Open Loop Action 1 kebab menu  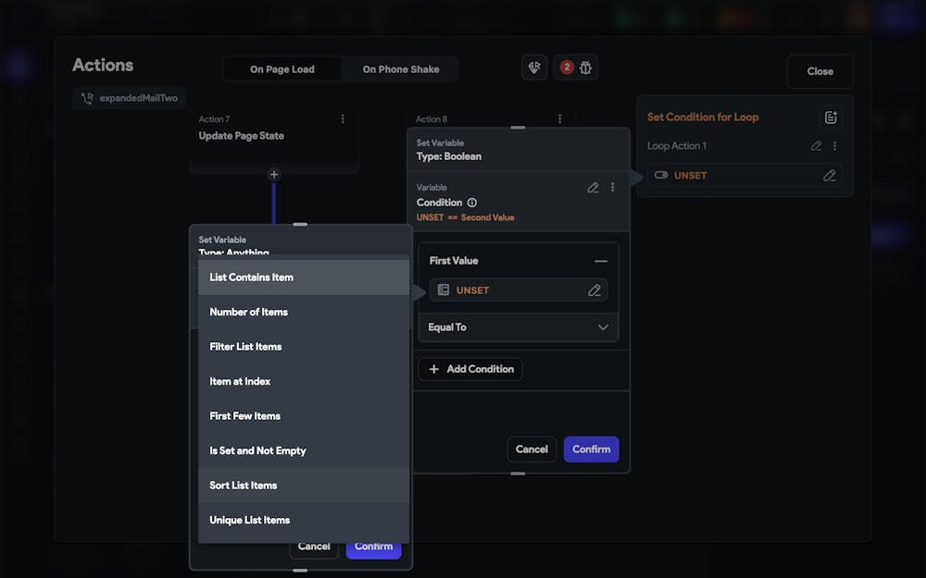click(x=834, y=146)
